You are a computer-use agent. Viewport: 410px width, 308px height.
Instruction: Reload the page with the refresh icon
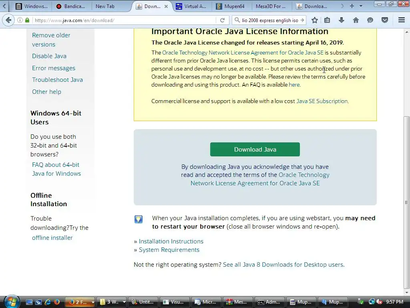222,20
